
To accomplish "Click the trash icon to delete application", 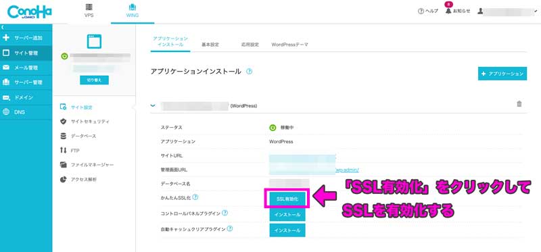I will point(519,104).
